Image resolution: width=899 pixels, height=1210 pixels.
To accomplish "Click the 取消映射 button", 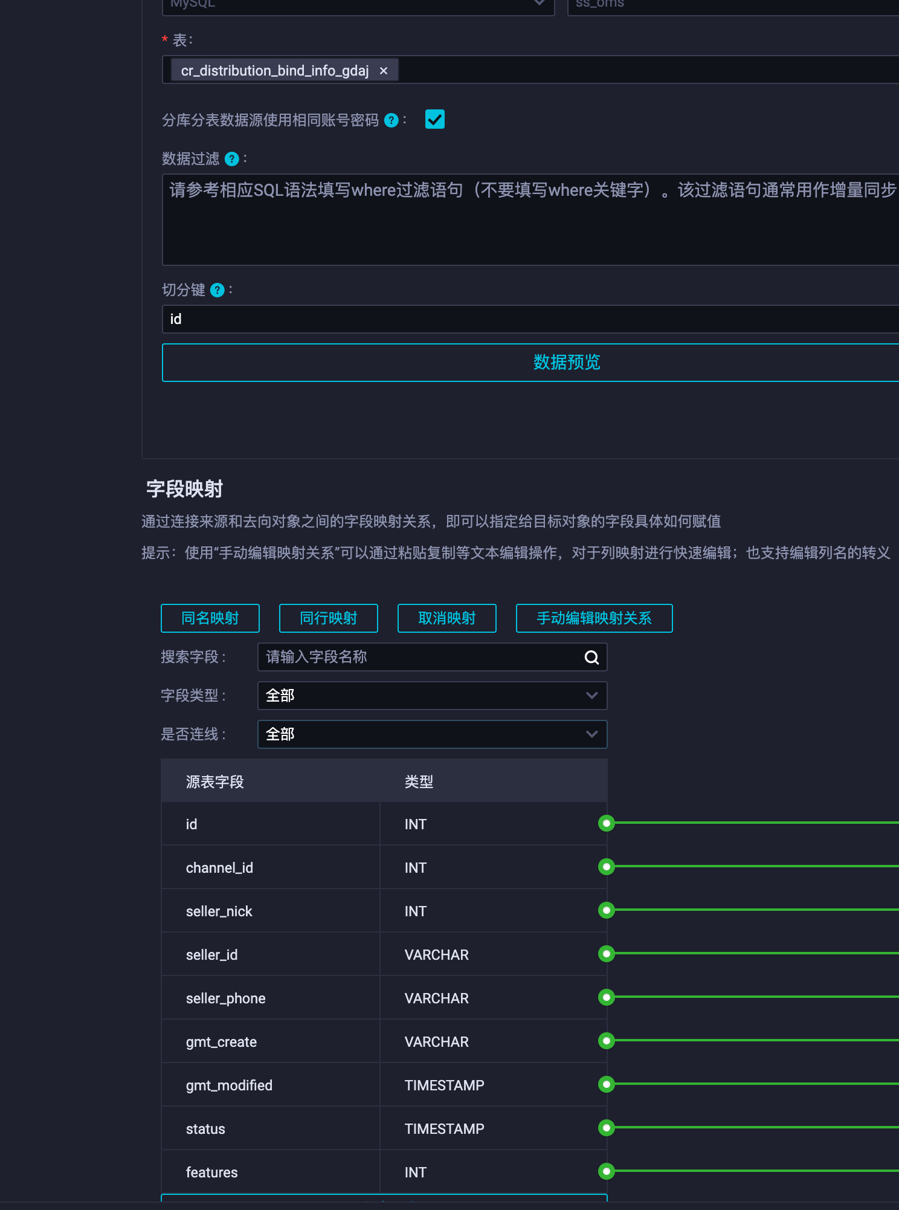I will coord(447,618).
